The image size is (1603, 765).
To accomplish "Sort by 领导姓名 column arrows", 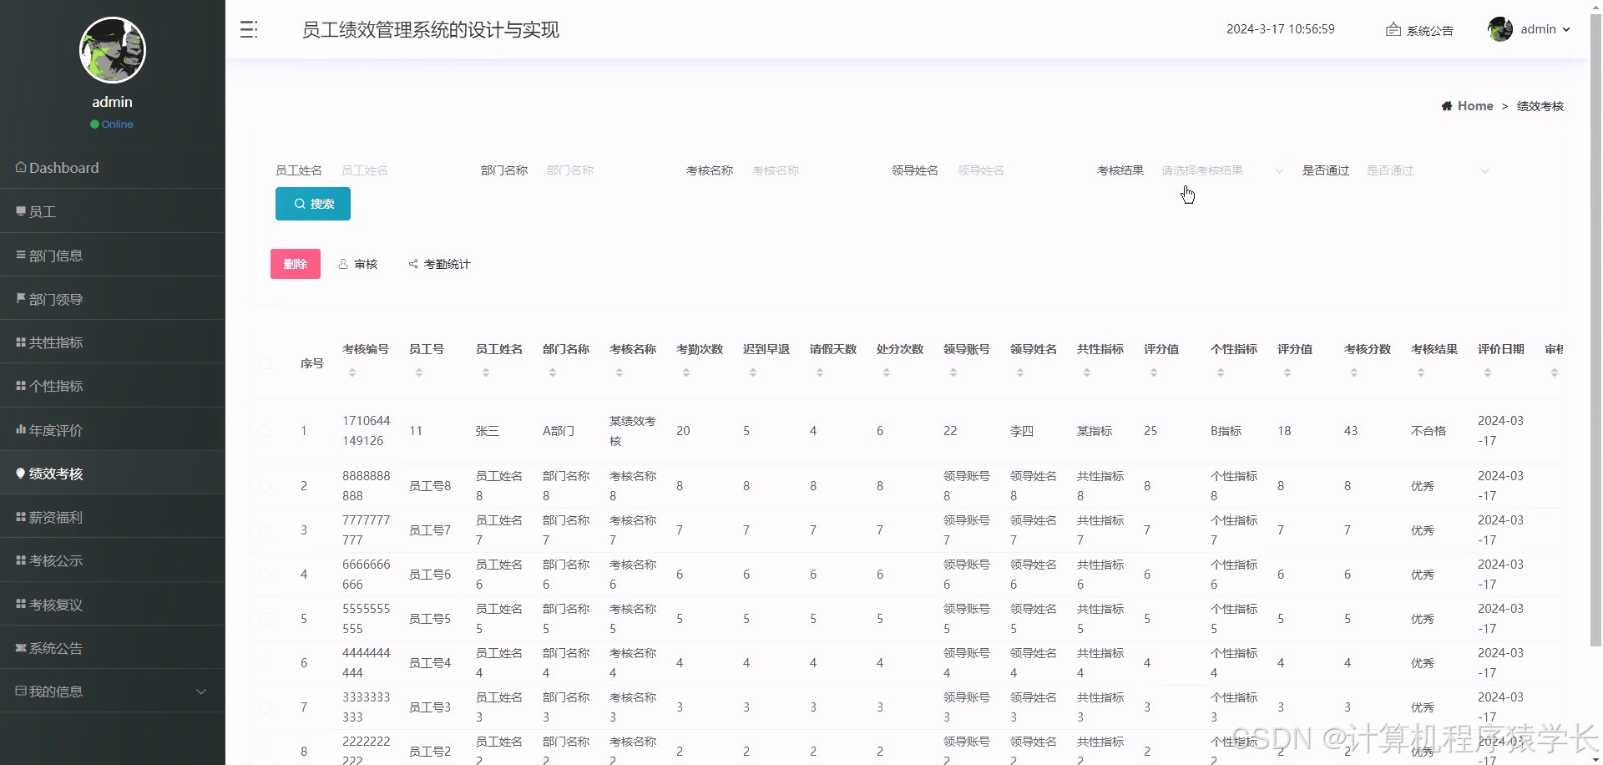I will pyautogui.click(x=1020, y=372).
